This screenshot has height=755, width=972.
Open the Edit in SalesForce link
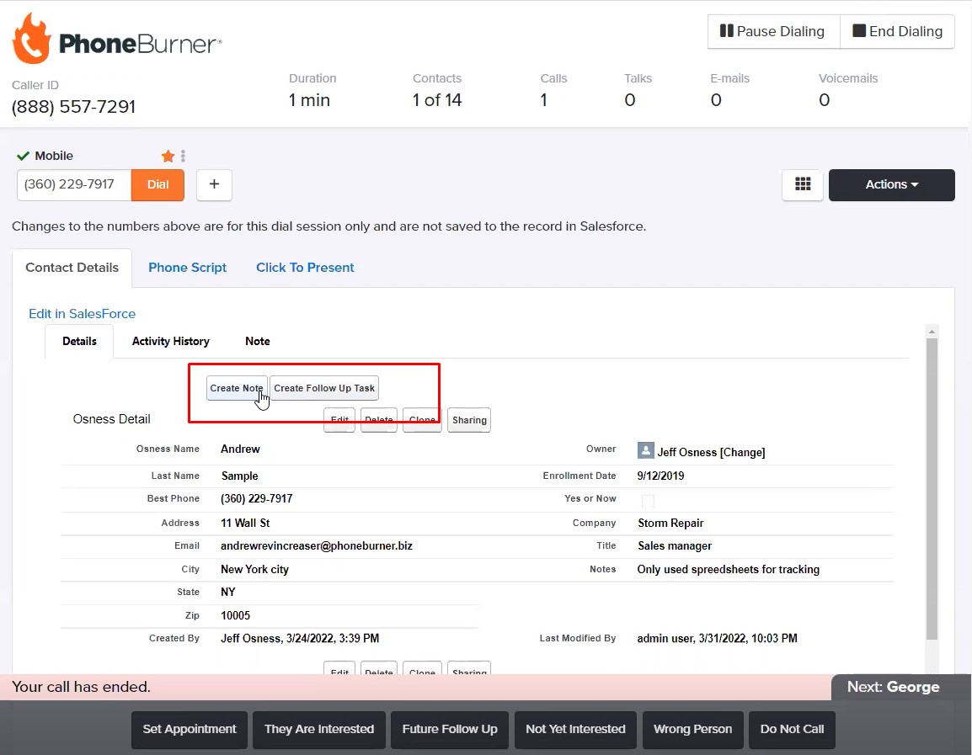(x=82, y=314)
